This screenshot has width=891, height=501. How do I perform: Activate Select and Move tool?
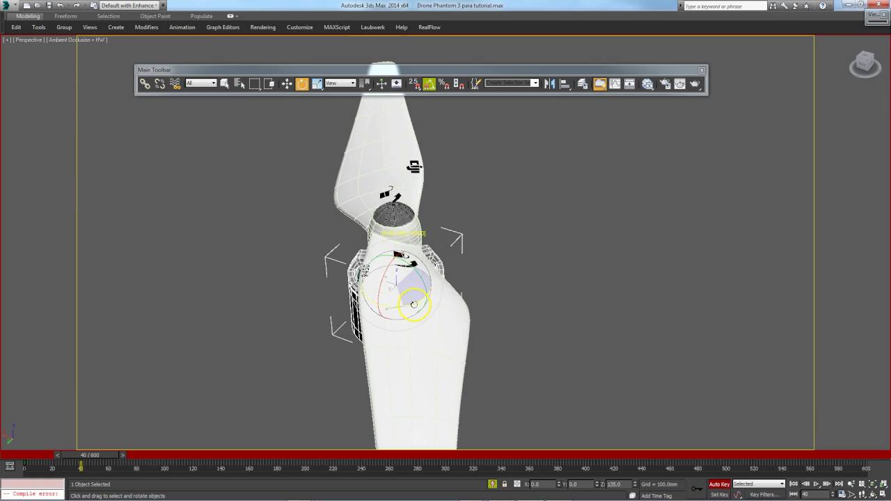click(287, 83)
